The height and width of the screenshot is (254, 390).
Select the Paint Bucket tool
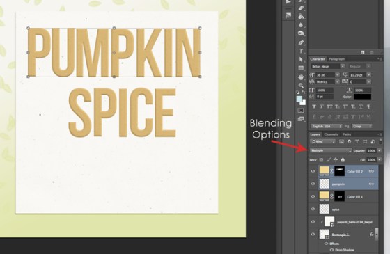pyautogui.click(x=301, y=17)
